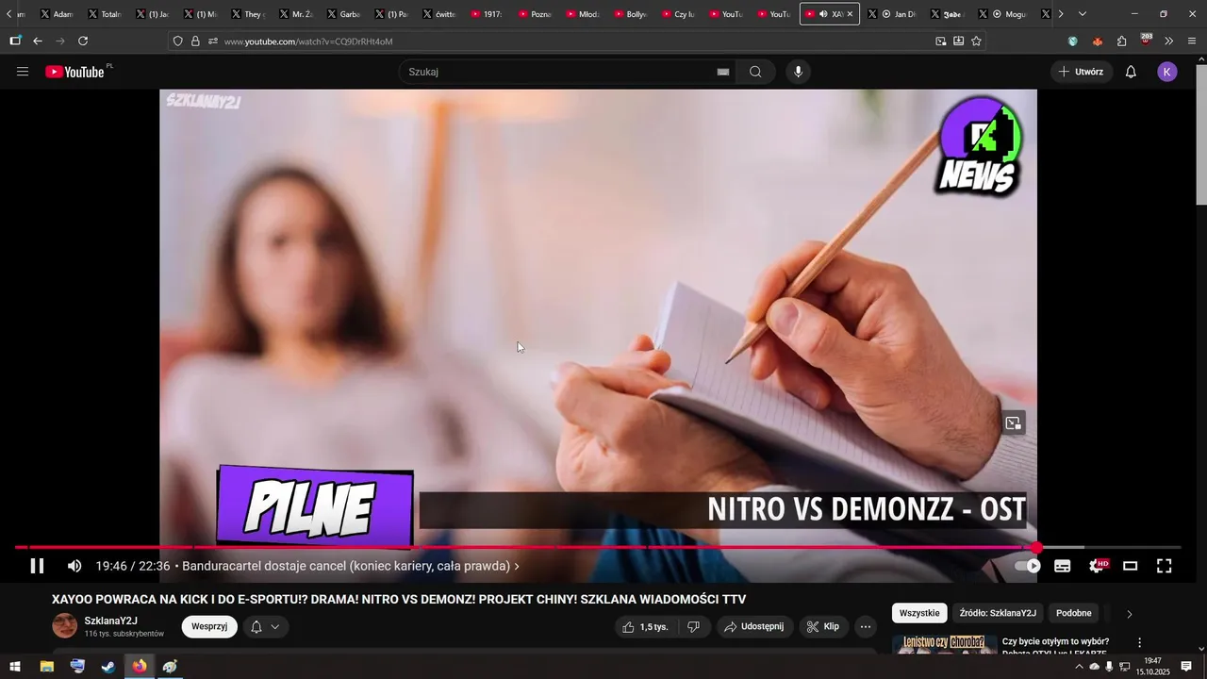Toggle autoplay switch in player controls
1207x679 pixels.
tap(1028, 566)
